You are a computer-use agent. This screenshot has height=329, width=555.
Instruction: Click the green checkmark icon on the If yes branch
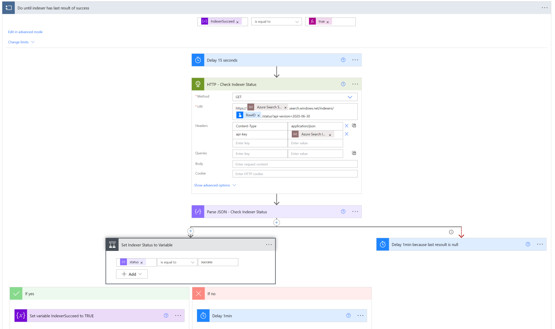point(16,293)
